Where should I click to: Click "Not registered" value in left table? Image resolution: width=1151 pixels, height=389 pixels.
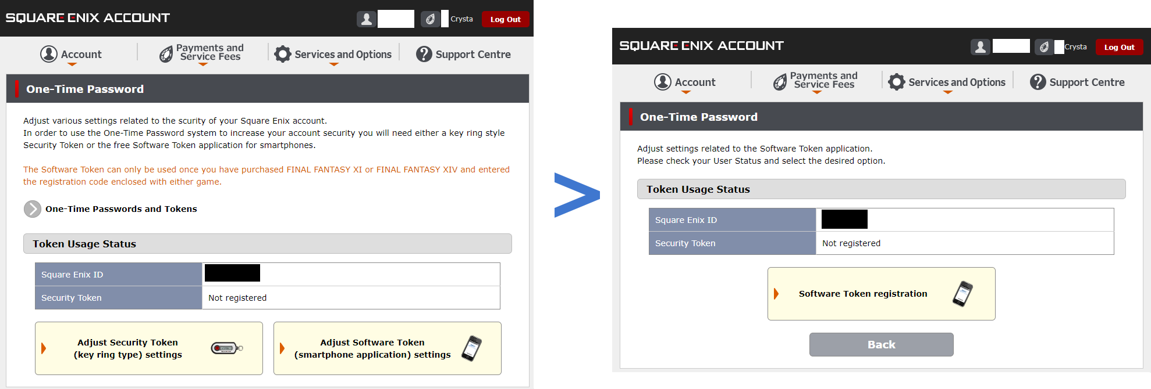(237, 298)
